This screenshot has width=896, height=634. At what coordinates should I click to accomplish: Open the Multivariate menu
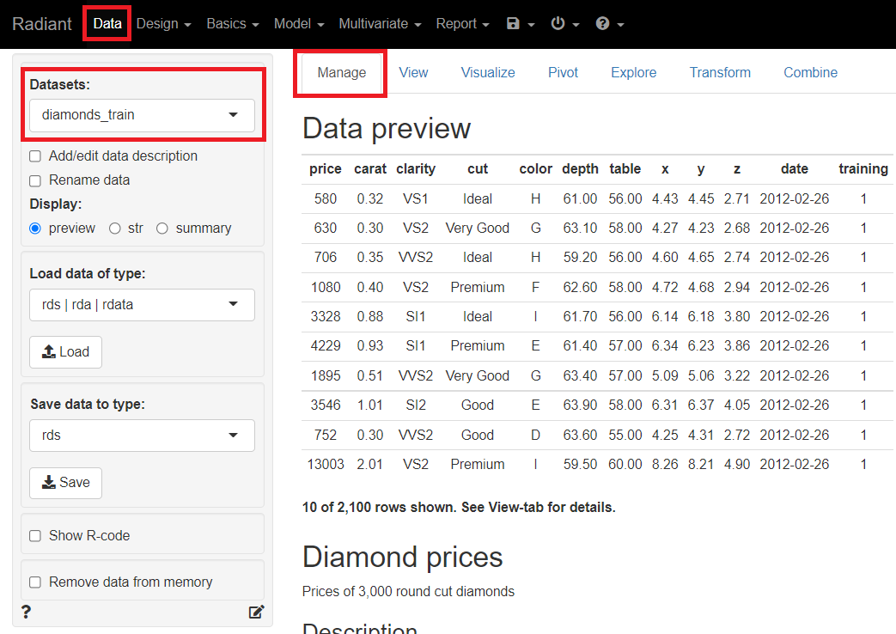(x=380, y=24)
